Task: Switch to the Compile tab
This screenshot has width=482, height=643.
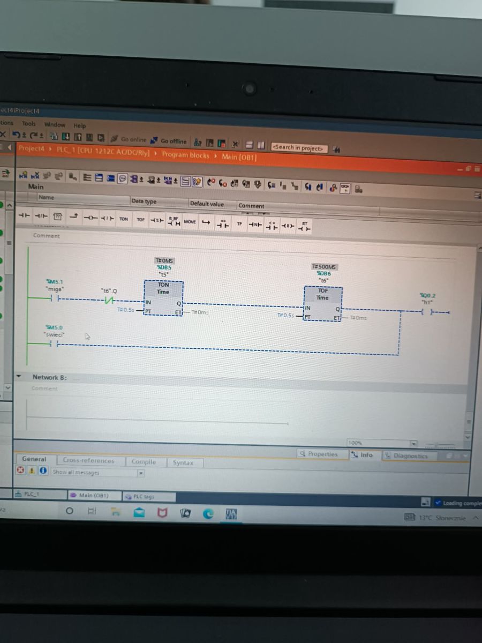Action: point(144,462)
